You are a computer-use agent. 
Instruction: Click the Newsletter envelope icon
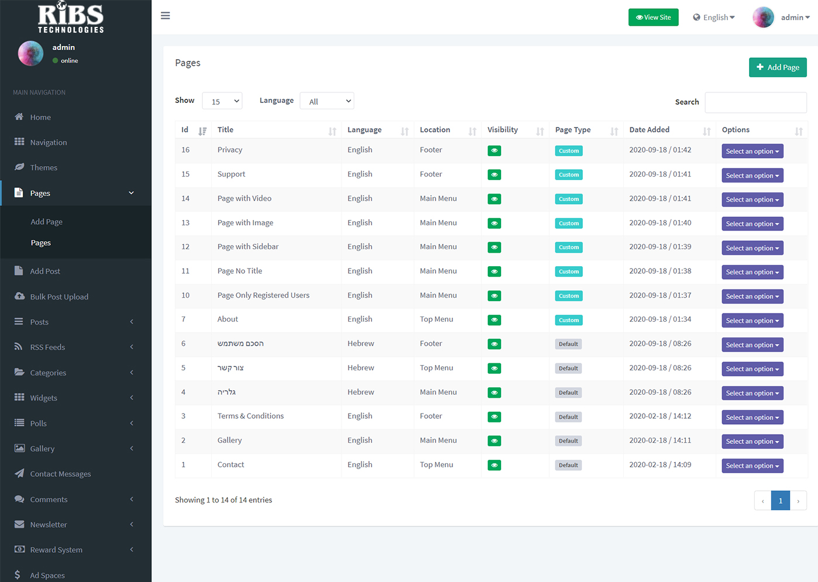click(x=19, y=525)
